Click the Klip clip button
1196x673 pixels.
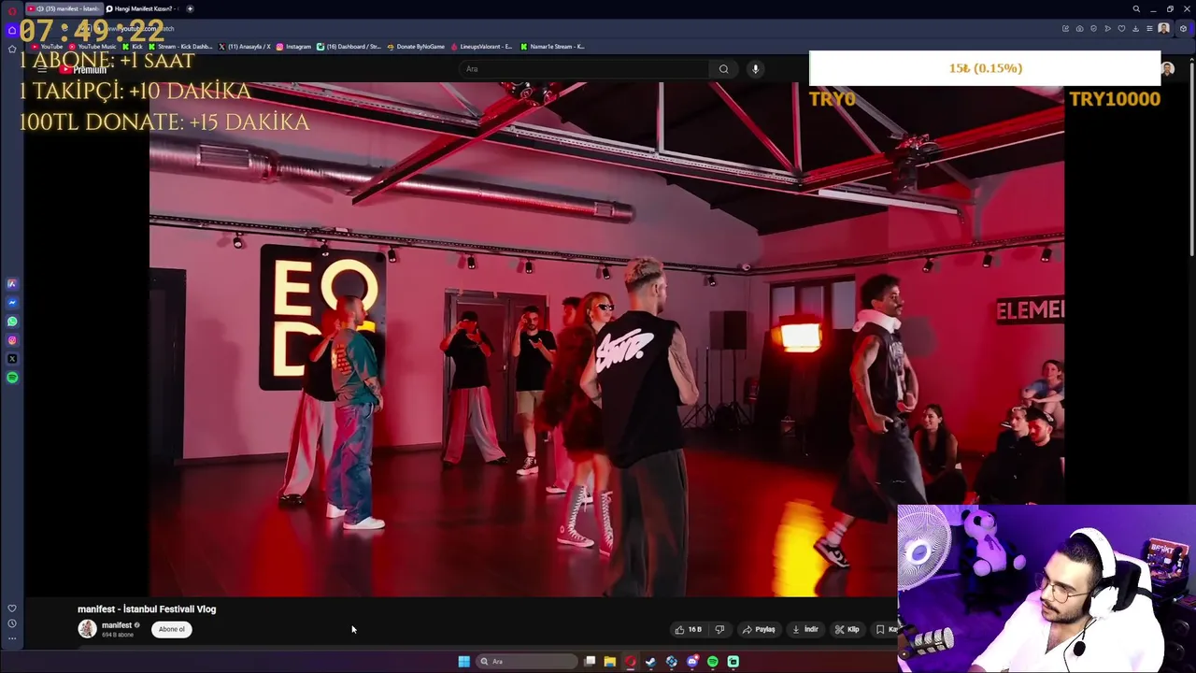pos(847,629)
